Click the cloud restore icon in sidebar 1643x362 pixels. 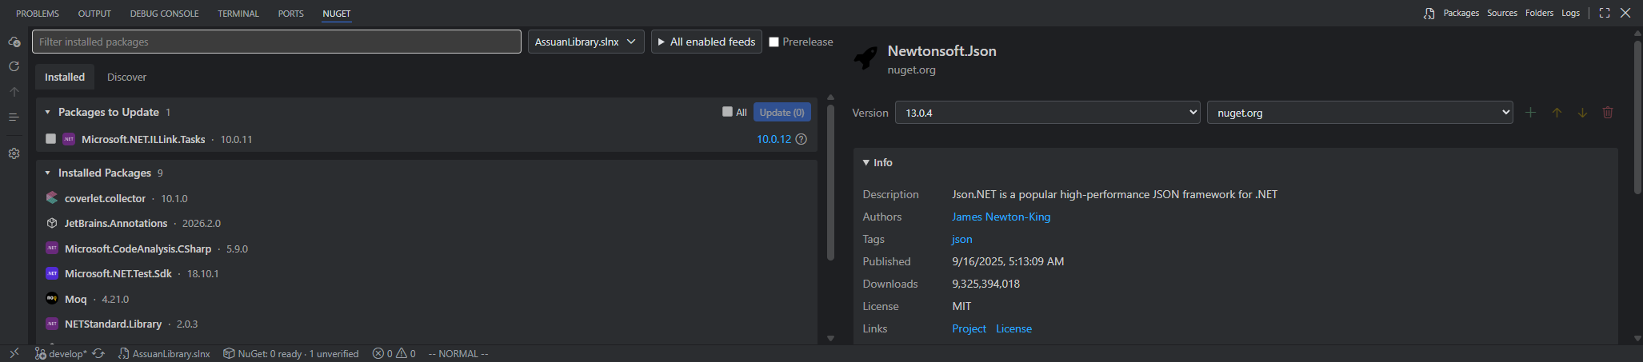pos(14,42)
